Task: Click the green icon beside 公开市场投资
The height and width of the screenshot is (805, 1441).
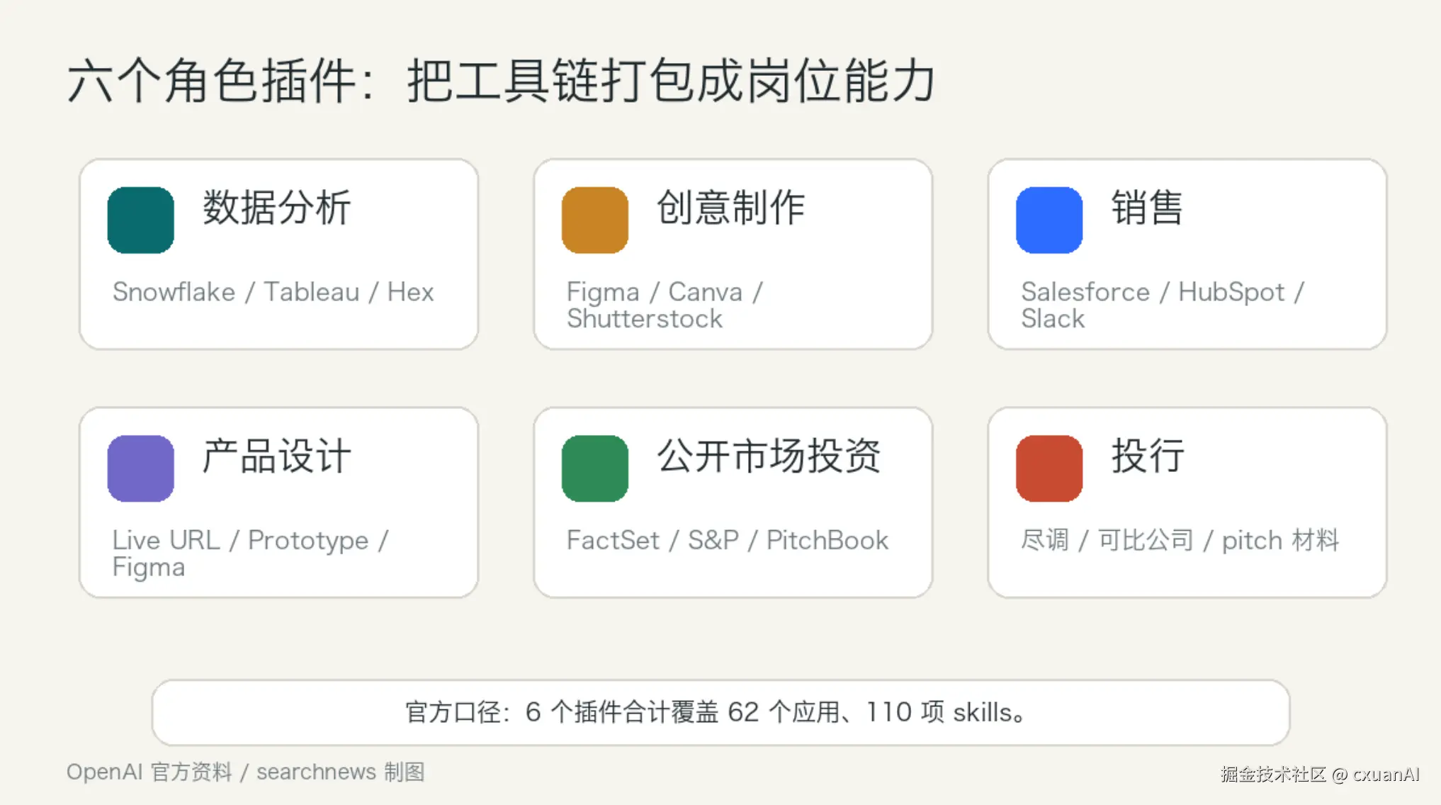Action: pos(594,468)
